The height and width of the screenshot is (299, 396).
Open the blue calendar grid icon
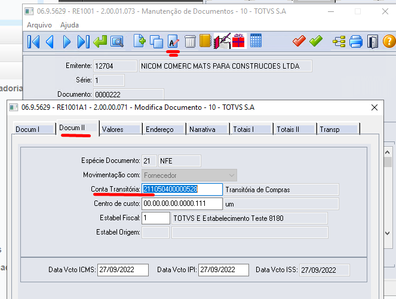pos(256,41)
